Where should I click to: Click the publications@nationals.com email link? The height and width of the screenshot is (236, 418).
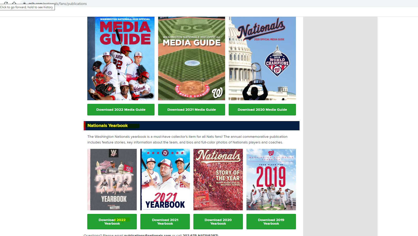[147, 235]
